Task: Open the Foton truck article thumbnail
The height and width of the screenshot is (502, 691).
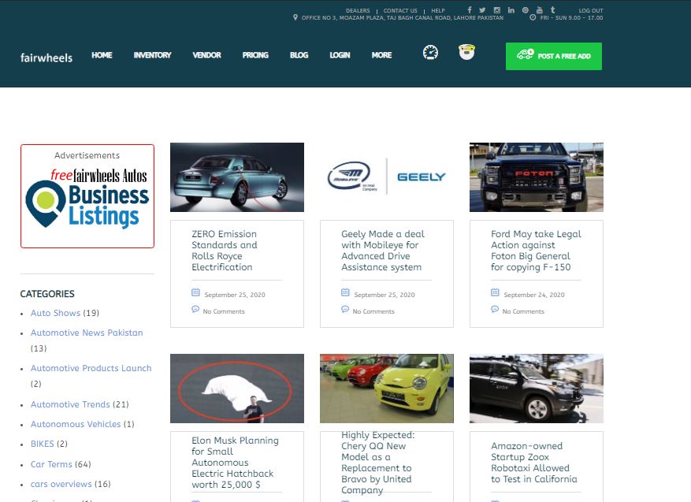Action: pyautogui.click(x=537, y=177)
